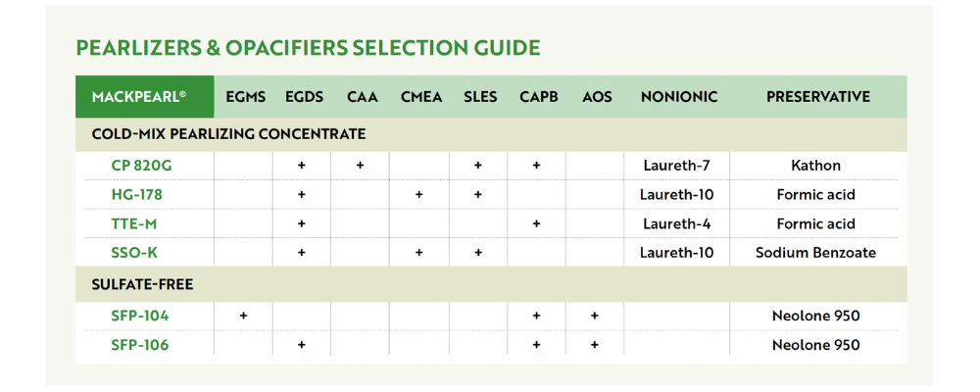Image resolution: width=980 pixels, height=392 pixels.
Task: Click the Kathon preservative cell
Action: [815, 166]
